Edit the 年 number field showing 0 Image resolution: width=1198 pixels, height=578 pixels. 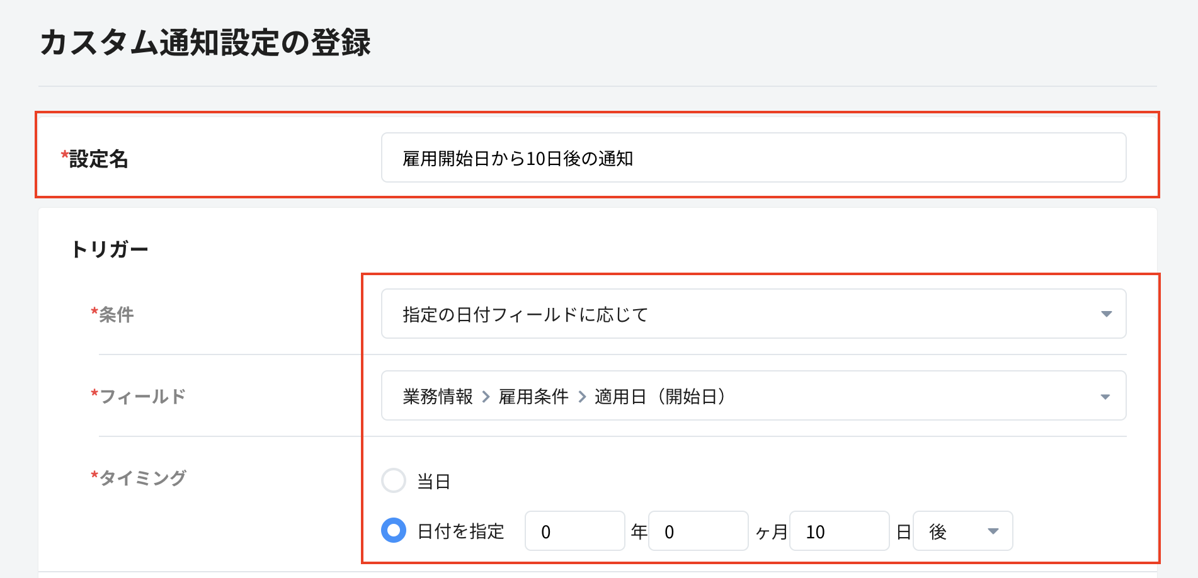click(573, 531)
